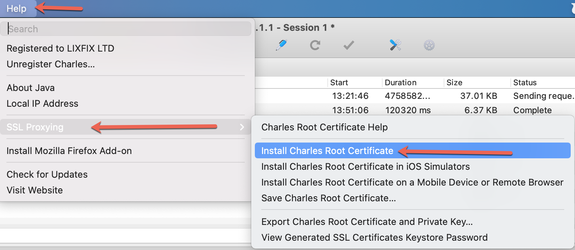Image resolution: width=575 pixels, height=250 pixels.
Task: Click the 4758582... duration cell
Action: pos(407,96)
